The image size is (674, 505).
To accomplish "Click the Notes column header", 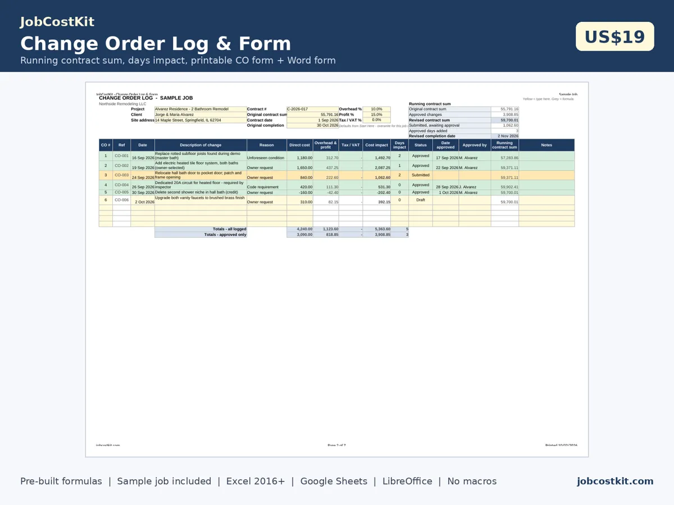I will pos(547,145).
